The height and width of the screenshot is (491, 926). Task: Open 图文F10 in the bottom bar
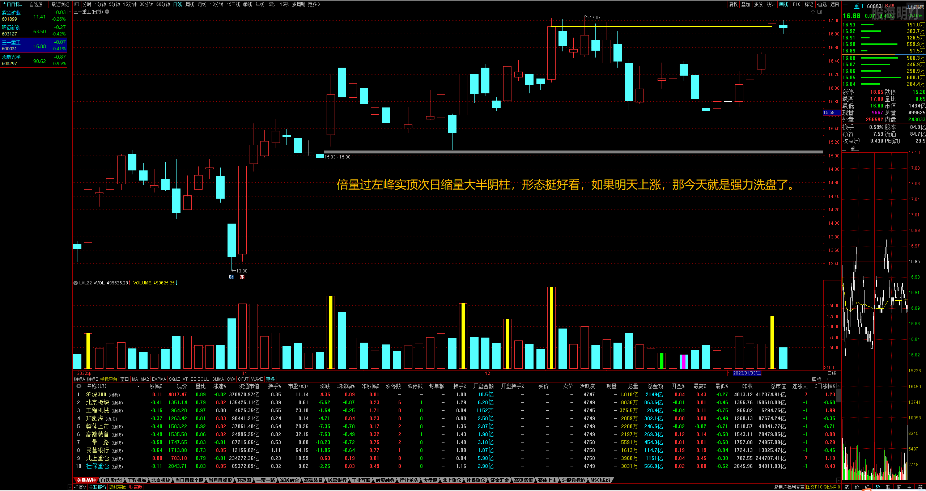tap(815, 487)
